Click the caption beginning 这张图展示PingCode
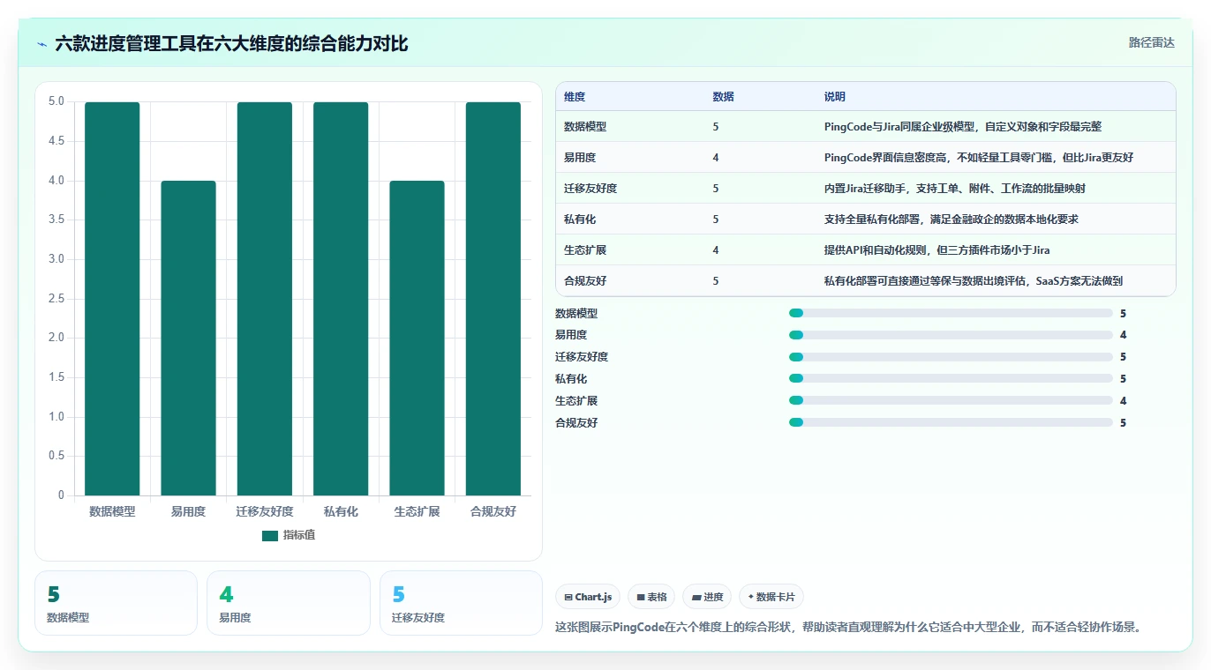 pos(848,628)
